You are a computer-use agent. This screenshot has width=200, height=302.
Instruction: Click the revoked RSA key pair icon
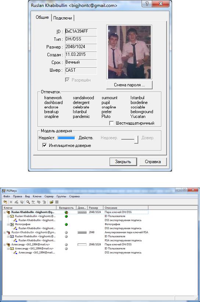pyautogui.click(x=8, y=233)
